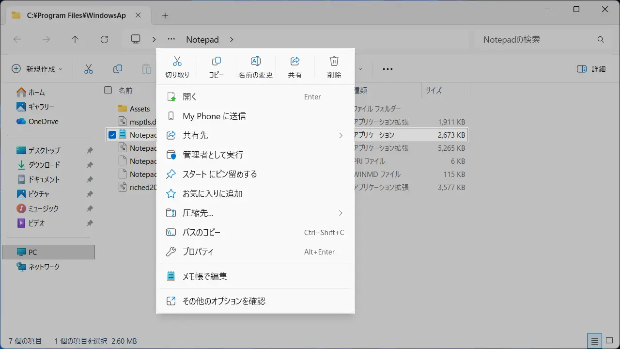Open ダウンロード in the sidebar
620x349 pixels.
44,165
